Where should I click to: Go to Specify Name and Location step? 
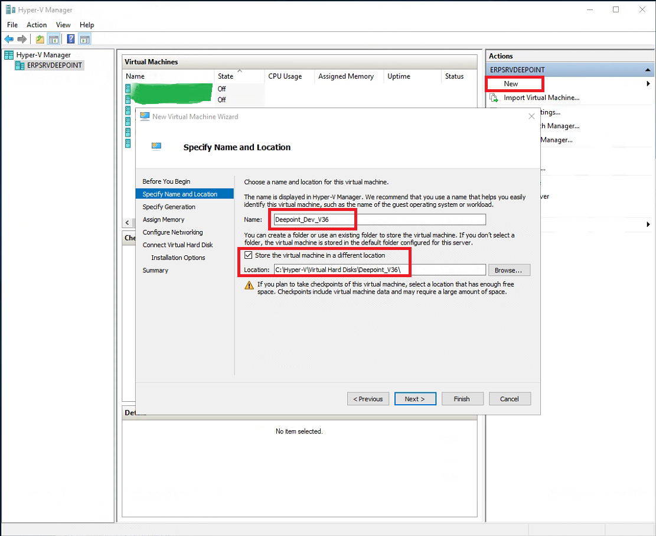click(184, 194)
